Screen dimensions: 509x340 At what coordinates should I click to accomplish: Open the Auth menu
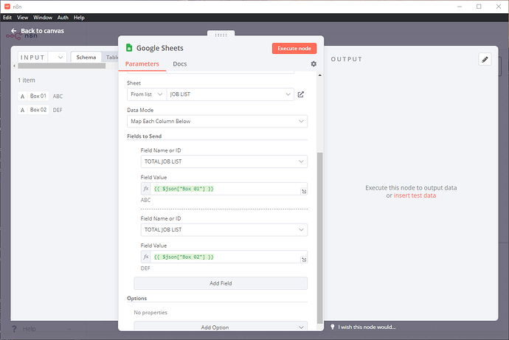63,18
